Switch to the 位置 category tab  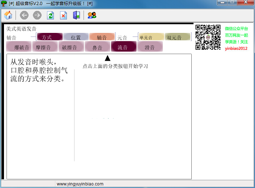coord(76,37)
